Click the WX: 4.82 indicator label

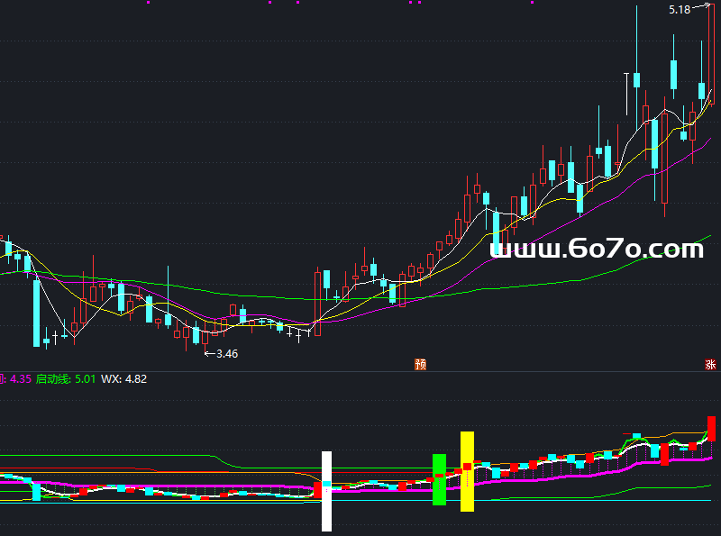pyautogui.click(x=123, y=379)
